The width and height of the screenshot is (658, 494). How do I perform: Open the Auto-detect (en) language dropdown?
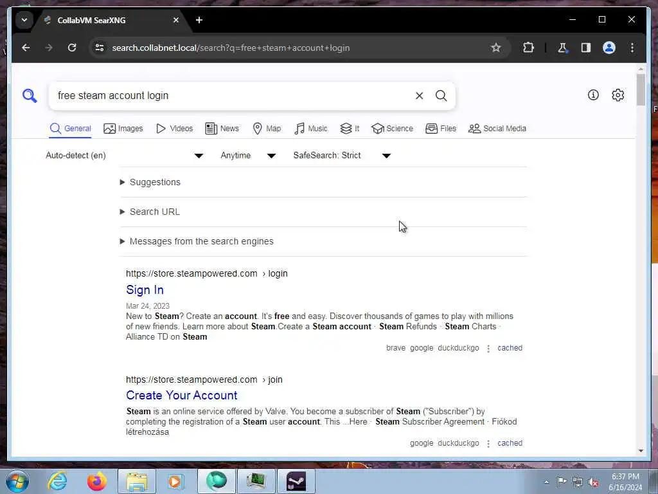pyautogui.click(x=125, y=156)
